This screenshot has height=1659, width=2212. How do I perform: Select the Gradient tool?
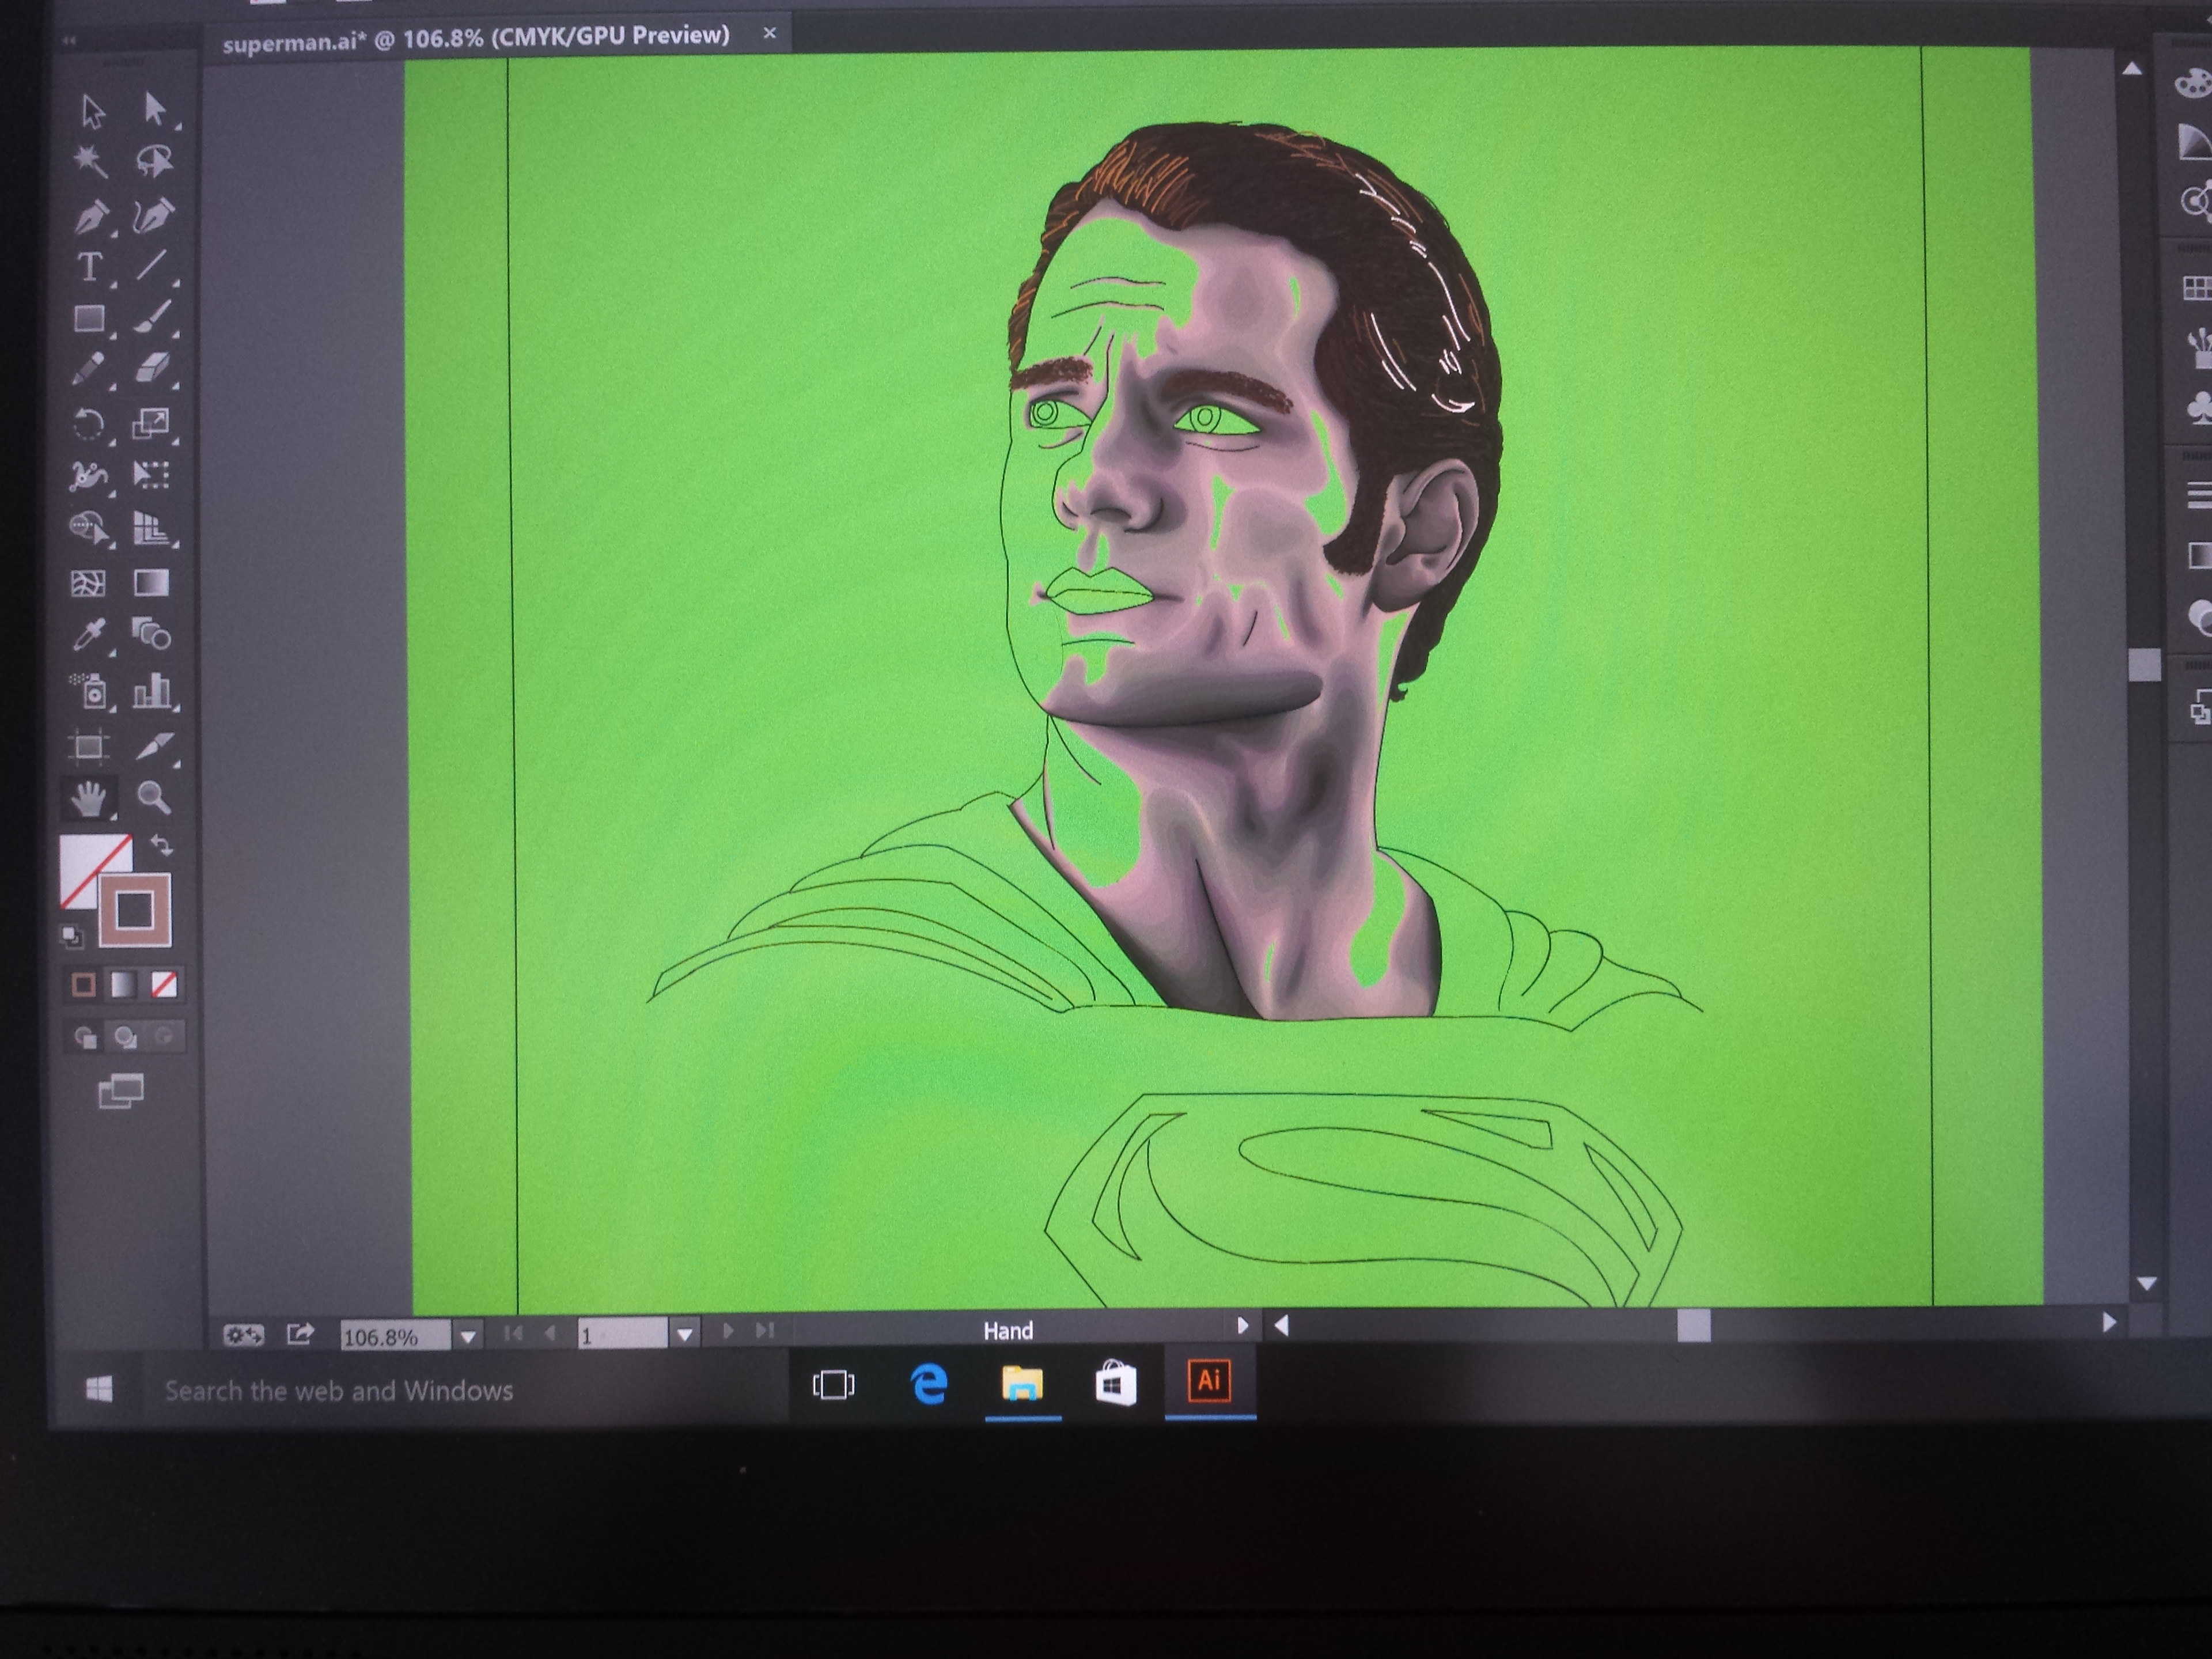[151, 583]
